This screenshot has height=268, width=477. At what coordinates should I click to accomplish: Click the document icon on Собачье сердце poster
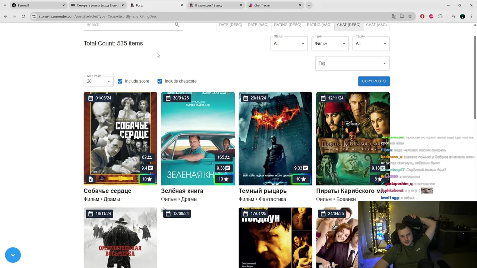tap(91, 179)
